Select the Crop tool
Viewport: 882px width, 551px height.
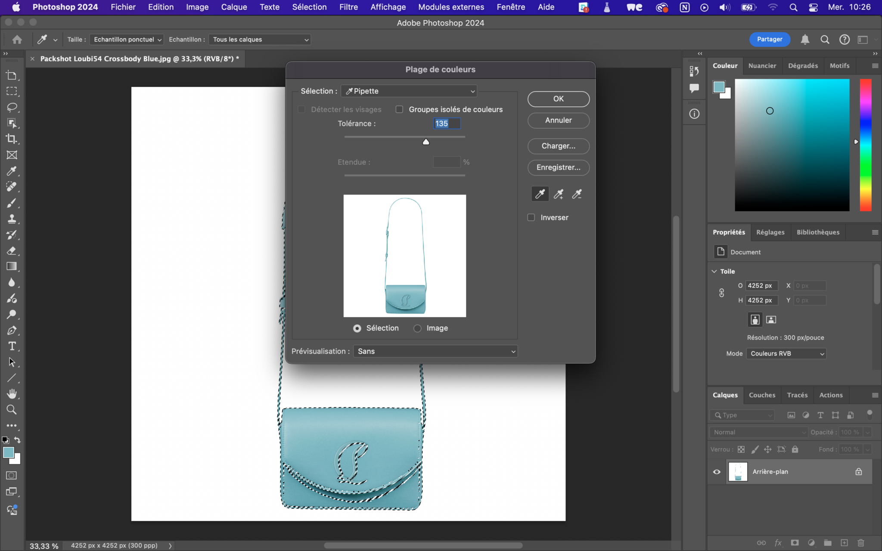pyautogui.click(x=12, y=139)
